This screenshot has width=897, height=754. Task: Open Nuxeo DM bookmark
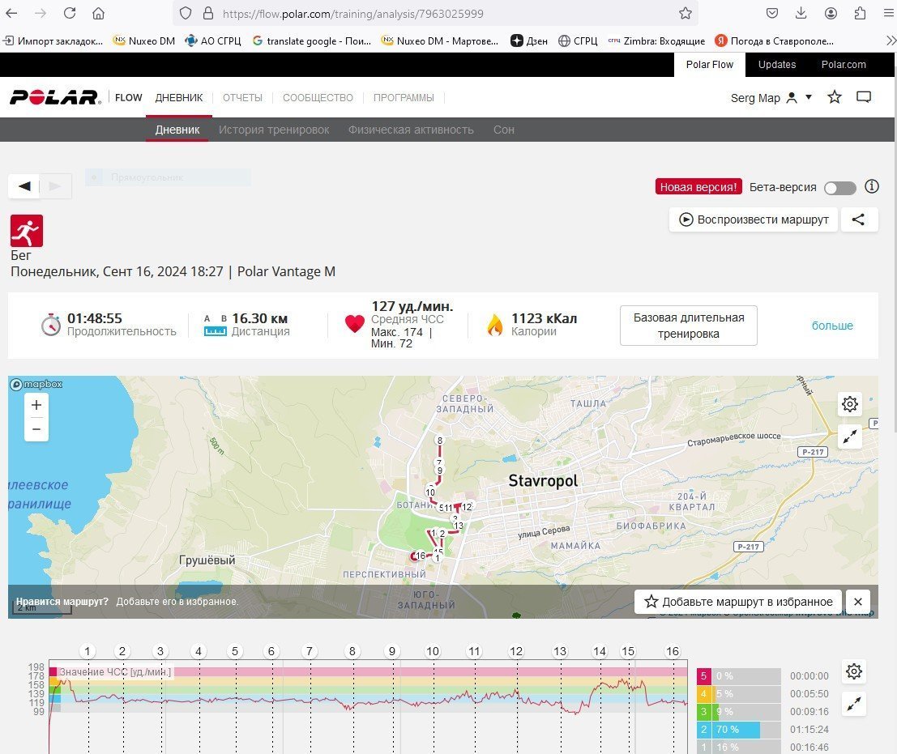coord(144,40)
